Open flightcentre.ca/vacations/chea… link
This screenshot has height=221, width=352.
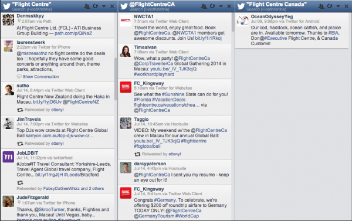coord(167,105)
